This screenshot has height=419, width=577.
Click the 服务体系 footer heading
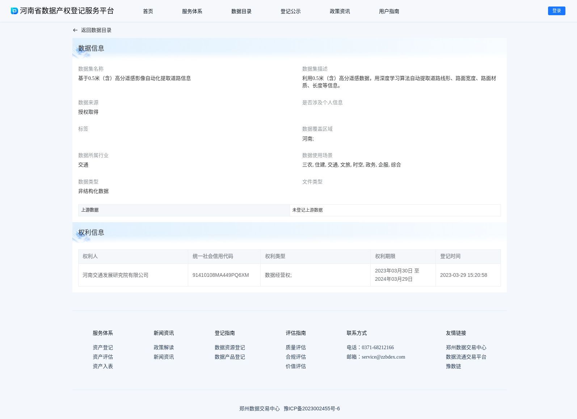103,333
